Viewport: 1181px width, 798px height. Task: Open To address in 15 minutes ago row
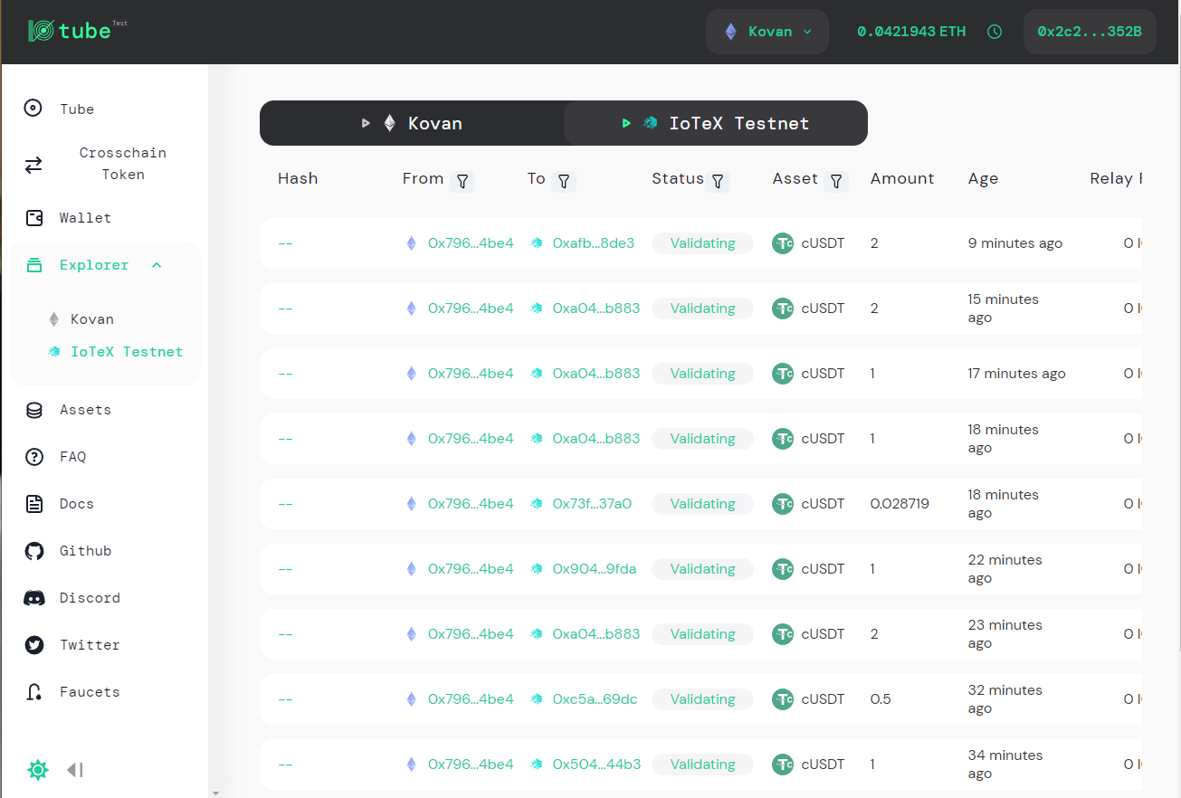point(596,309)
